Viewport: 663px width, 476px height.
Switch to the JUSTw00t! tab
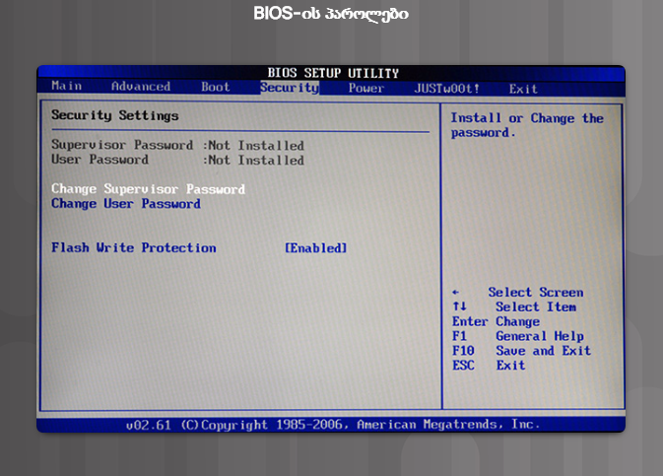[446, 89]
